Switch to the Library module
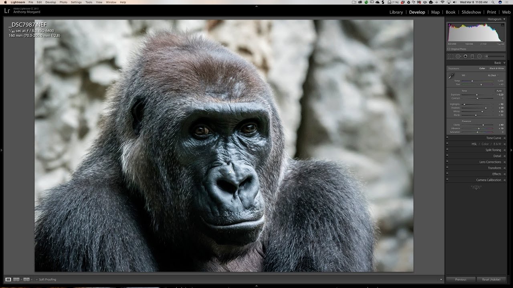 pos(396,12)
